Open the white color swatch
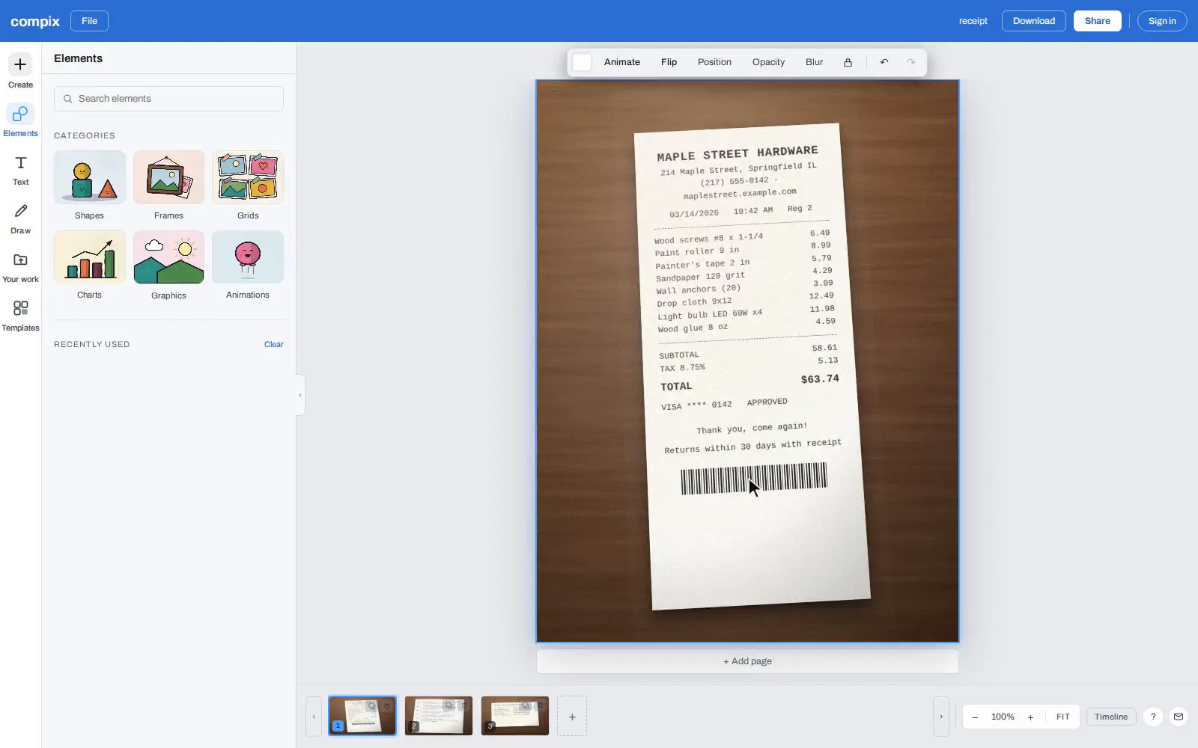 (582, 62)
